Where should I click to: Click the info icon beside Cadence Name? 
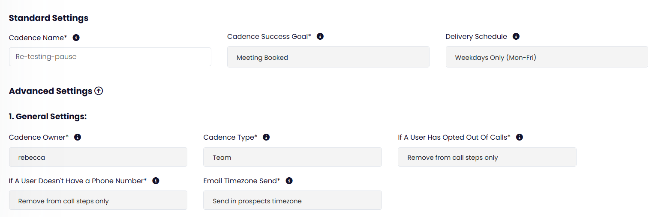76,38
